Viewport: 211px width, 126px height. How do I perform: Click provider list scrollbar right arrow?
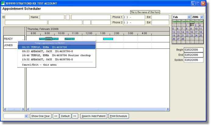[x=23, y=109]
